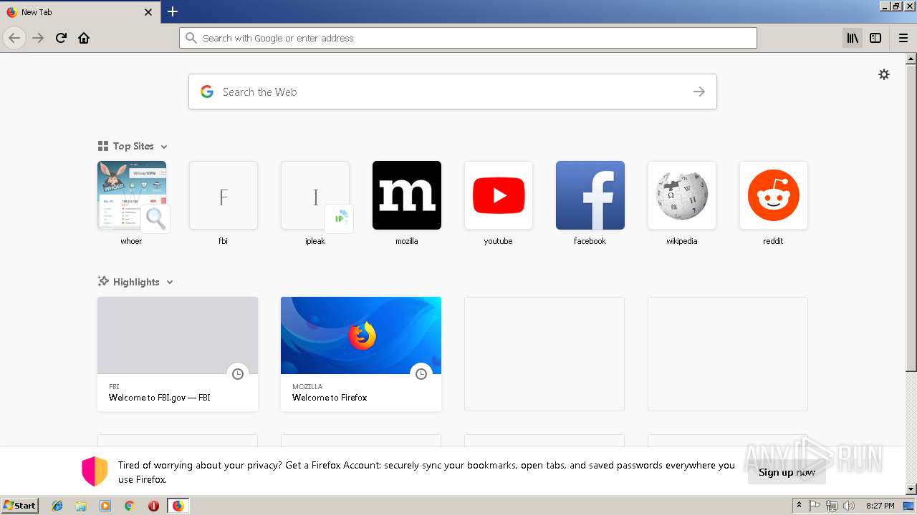Launch Google Chrome from the taskbar
917x515 pixels.
click(129, 506)
